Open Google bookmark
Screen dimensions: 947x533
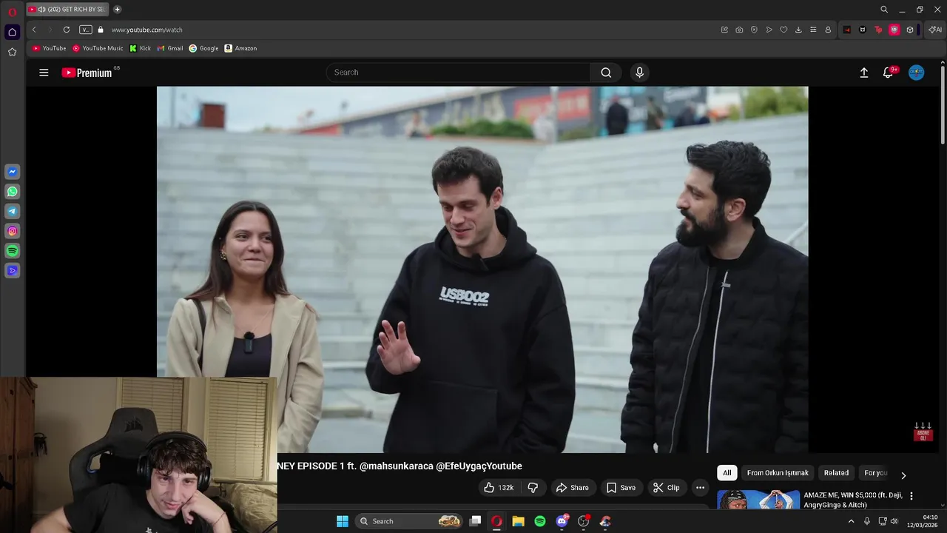(203, 48)
